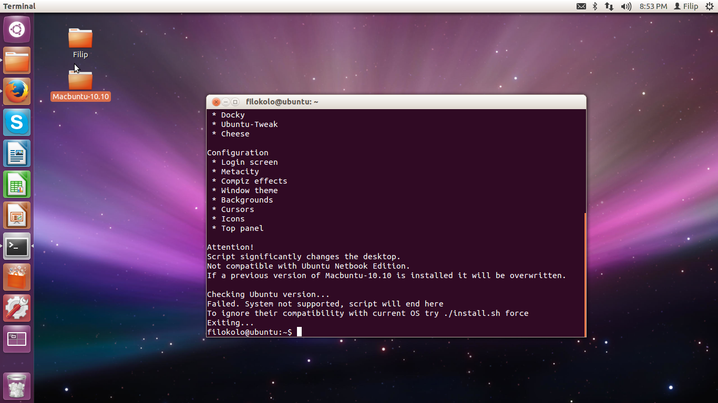Open the Files file manager

point(17,60)
